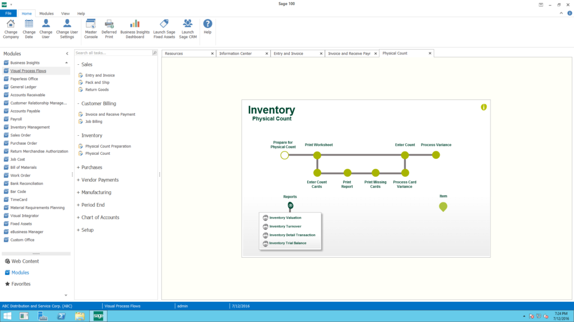Open the File menu
The width and height of the screenshot is (574, 322).
point(8,13)
